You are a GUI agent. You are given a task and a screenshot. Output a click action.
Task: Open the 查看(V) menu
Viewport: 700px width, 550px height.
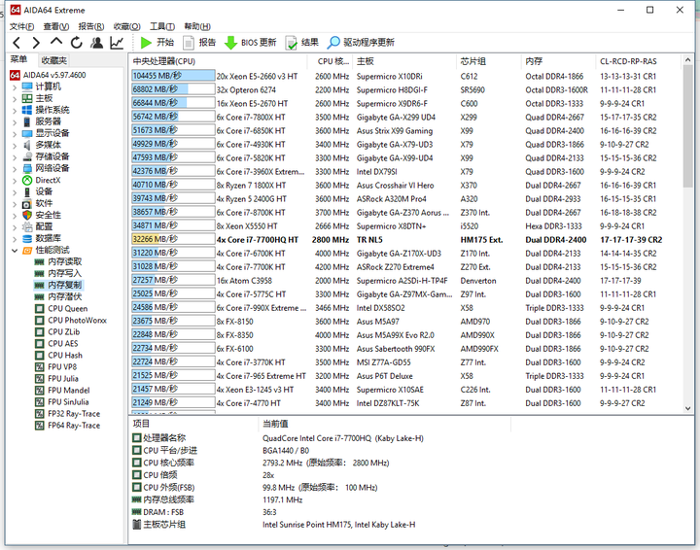tap(56, 27)
